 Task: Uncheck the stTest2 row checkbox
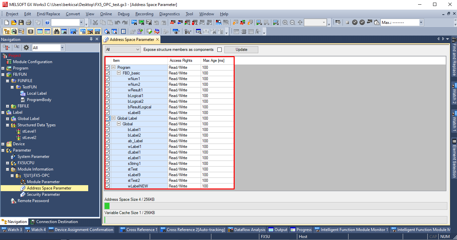pyautogui.click(x=108, y=180)
